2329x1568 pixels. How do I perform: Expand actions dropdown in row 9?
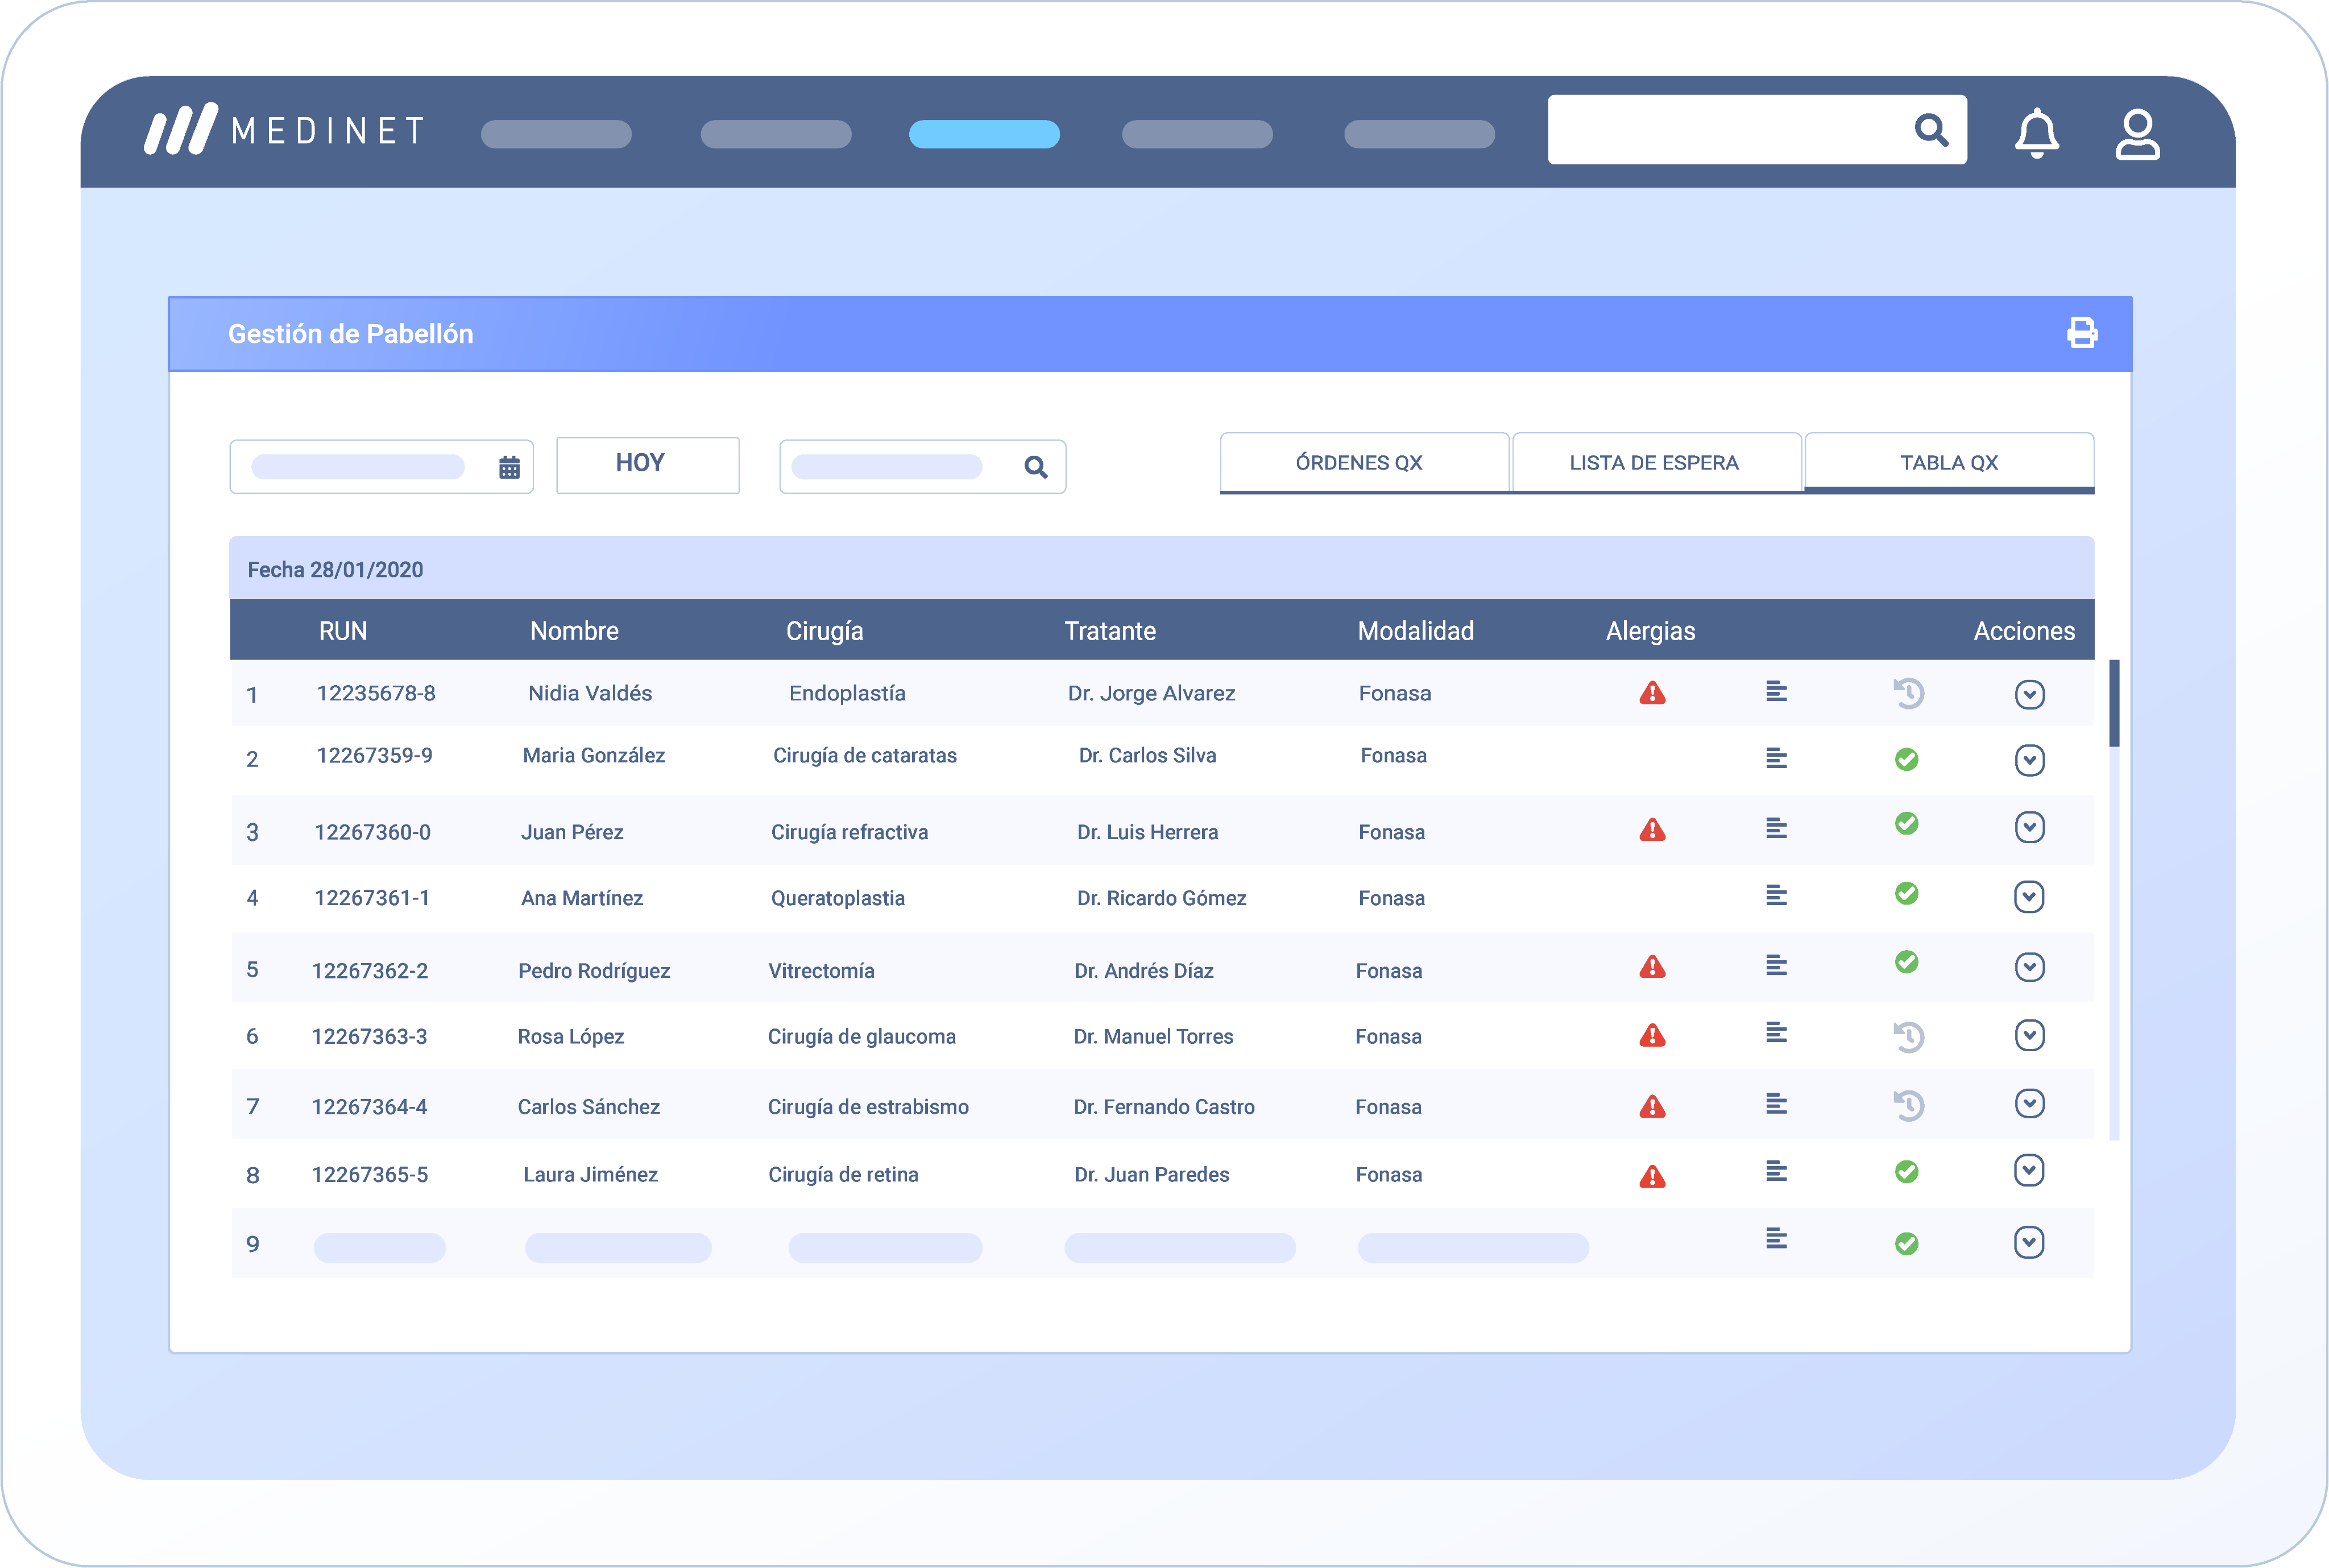[2029, 1242]
